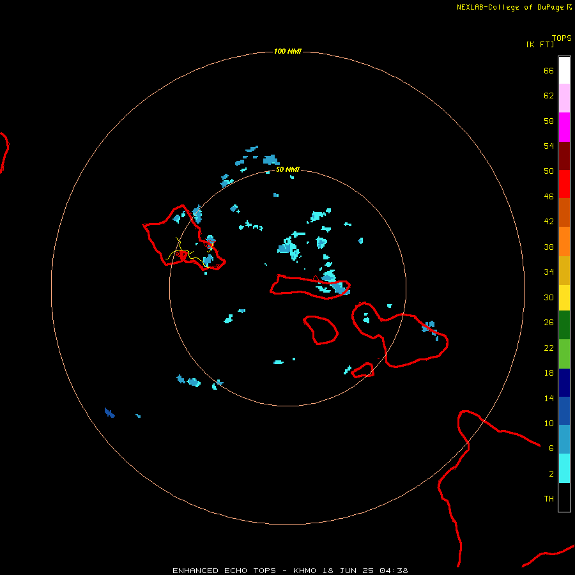Click the cyan 10 kft legend swatch
The width and height of the screenshot is (575, 575).
click(564, 468)
